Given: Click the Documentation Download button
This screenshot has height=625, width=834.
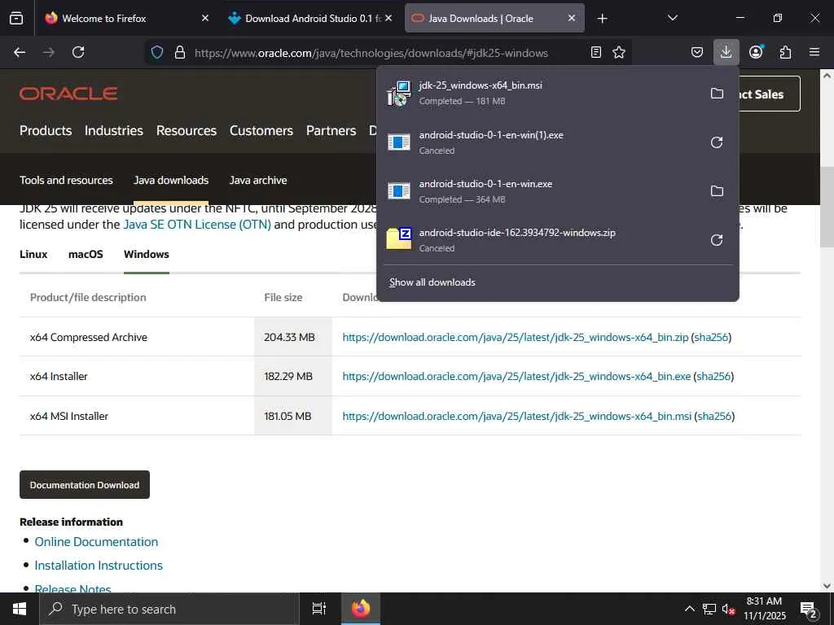Looking at the screenshot, I should 85,485.
